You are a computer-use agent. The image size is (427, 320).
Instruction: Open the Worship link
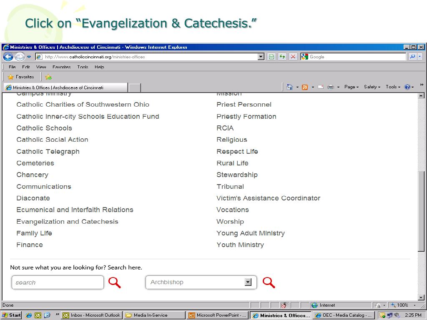(x=230, y=222)
